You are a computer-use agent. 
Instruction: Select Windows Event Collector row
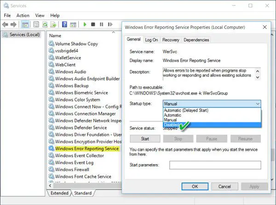click(x=80, y=155)
